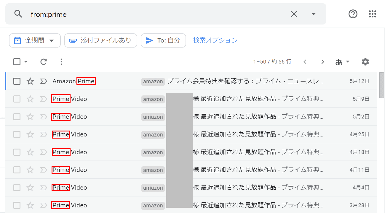
Task: Click amazon label on 4月25日 email
Action: click(x=153, y=135)
